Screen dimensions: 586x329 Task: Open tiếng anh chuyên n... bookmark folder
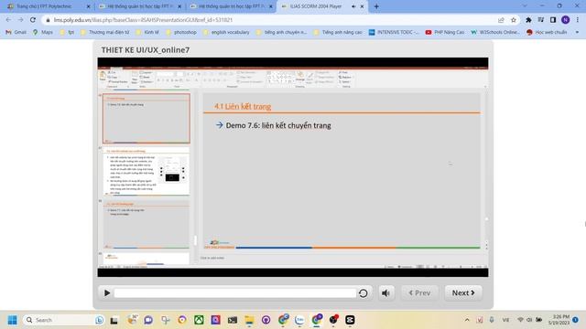tap(281, 33)
